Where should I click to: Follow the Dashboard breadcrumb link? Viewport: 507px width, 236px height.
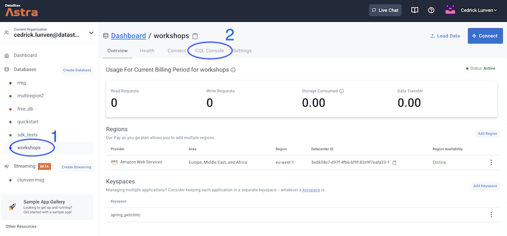coord(129,36)
